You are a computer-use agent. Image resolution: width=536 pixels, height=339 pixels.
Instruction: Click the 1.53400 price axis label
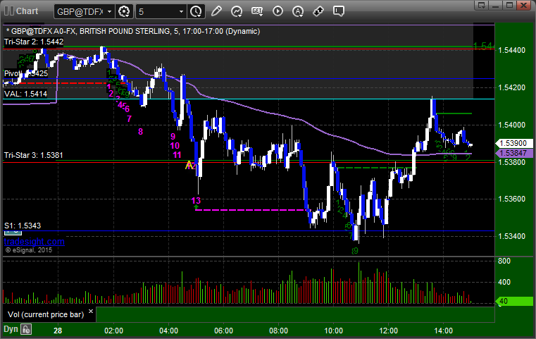(x=512, y=236)
